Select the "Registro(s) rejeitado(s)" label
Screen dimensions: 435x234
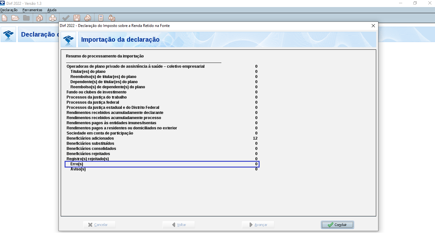(88, 159)
